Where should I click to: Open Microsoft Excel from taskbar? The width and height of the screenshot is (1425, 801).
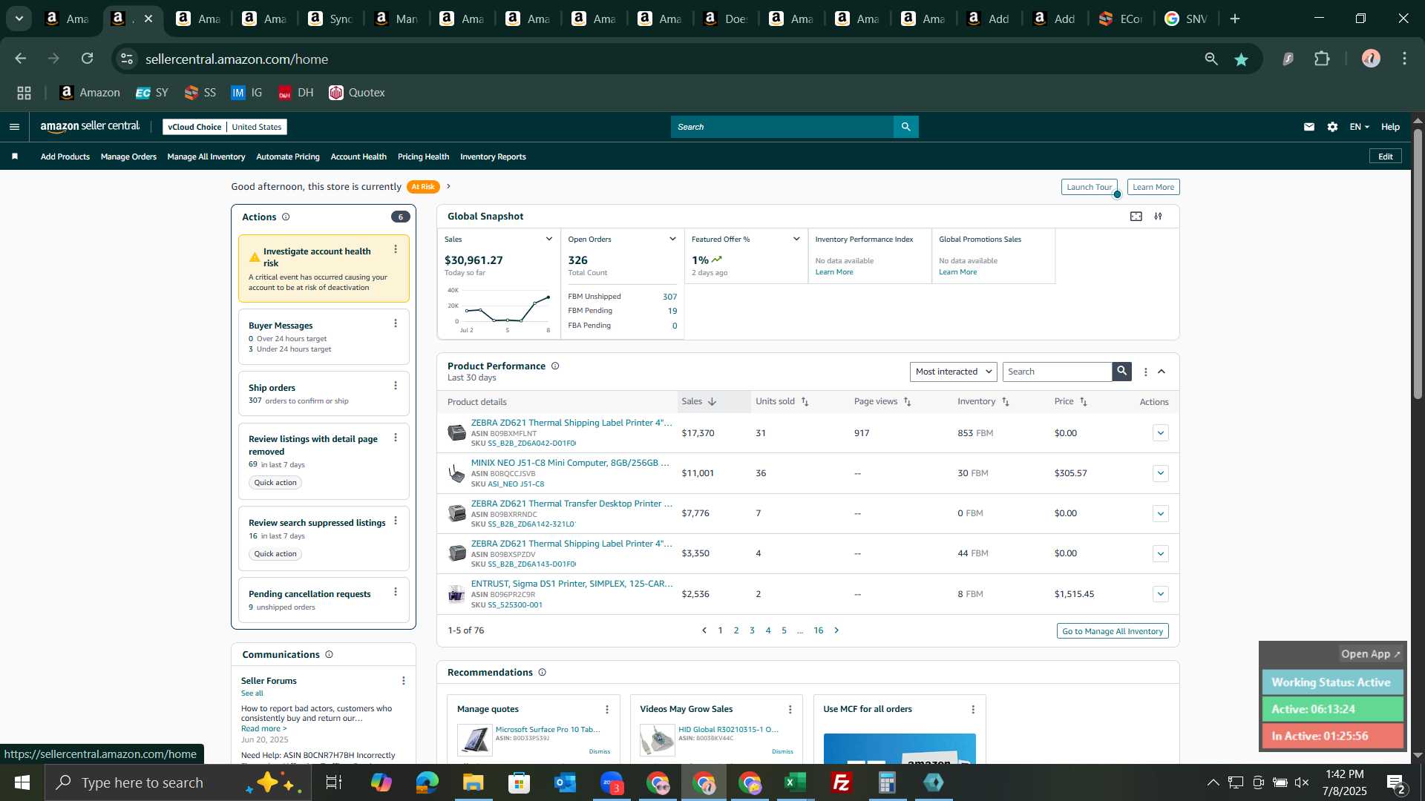(796, 782)
